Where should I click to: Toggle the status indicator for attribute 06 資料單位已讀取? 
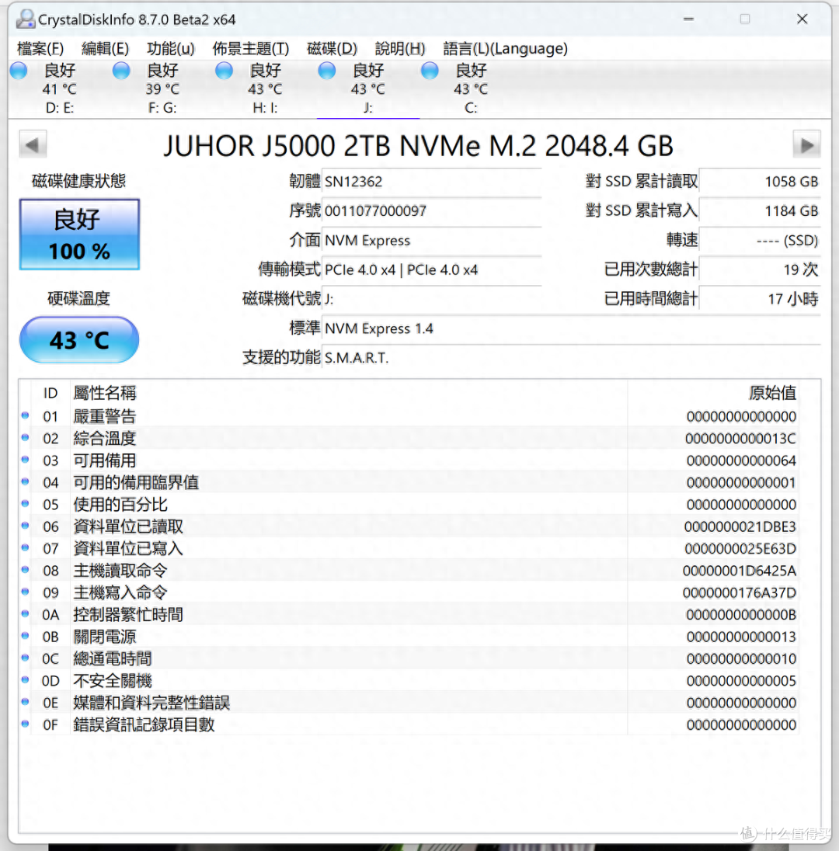coord(24,526)
